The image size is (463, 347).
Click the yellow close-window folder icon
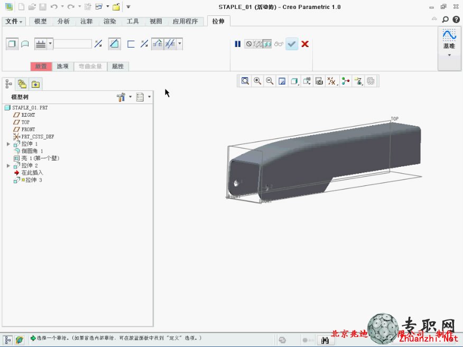click(x=116, y=6)
